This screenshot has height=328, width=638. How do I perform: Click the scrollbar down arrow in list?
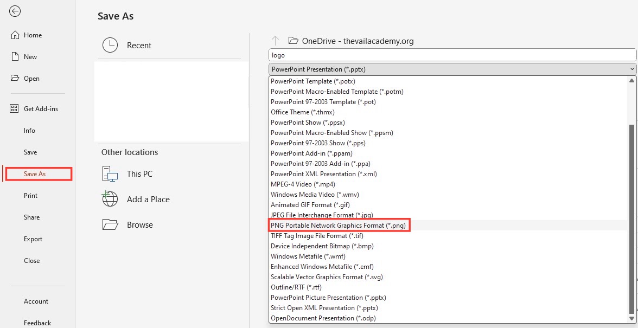click(x=632, y=318)
